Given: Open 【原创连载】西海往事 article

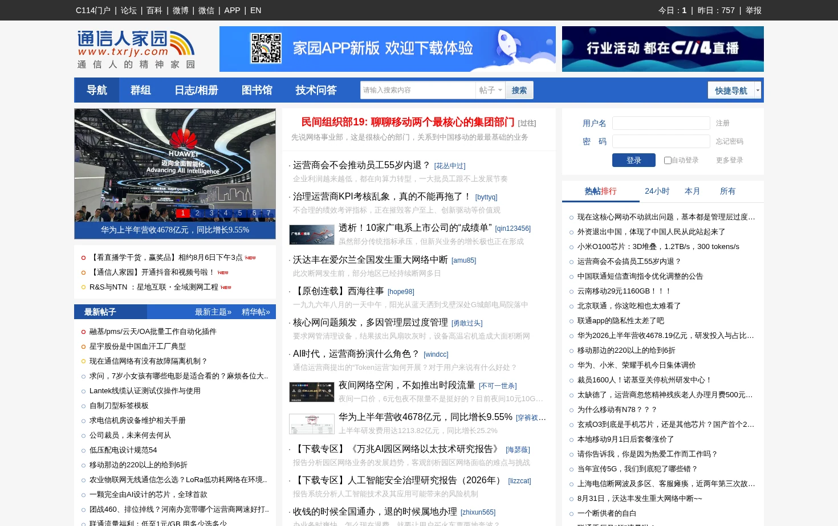Looking at the screenshot, I should click(x=339, y=291).
